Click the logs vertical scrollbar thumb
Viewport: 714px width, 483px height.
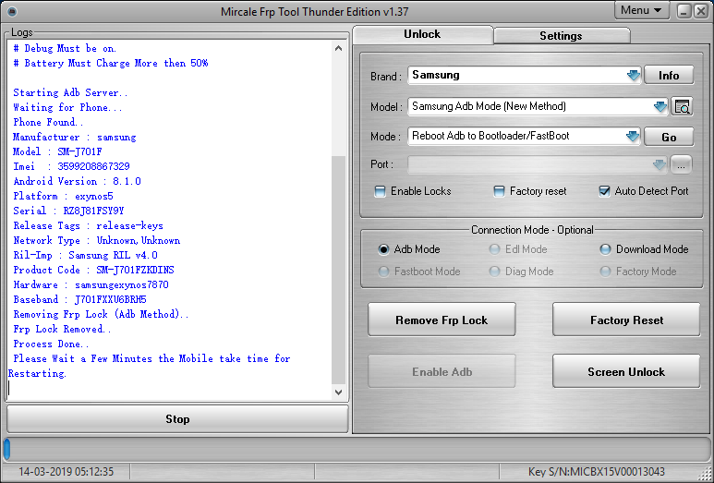(x=338, y=270)
